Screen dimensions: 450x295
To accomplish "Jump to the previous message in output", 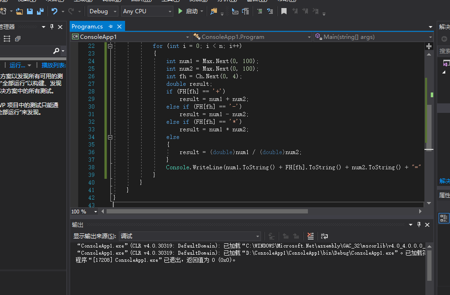I will pos(286,236).
